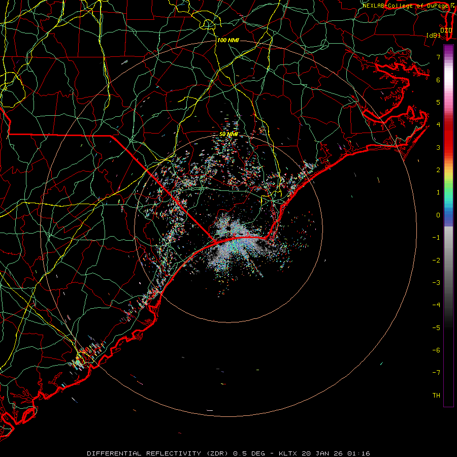This screenshot has width=457, height=457.
Task: Click the 50 NMI range ring label
Action: (228, 134)
